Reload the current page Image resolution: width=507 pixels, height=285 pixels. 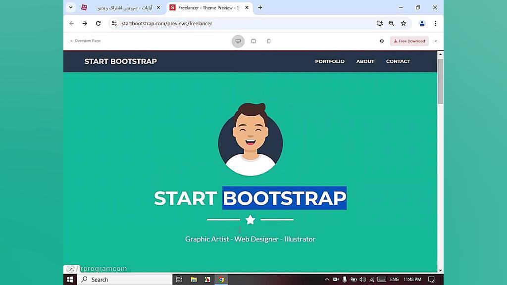(x=99, y=23)
